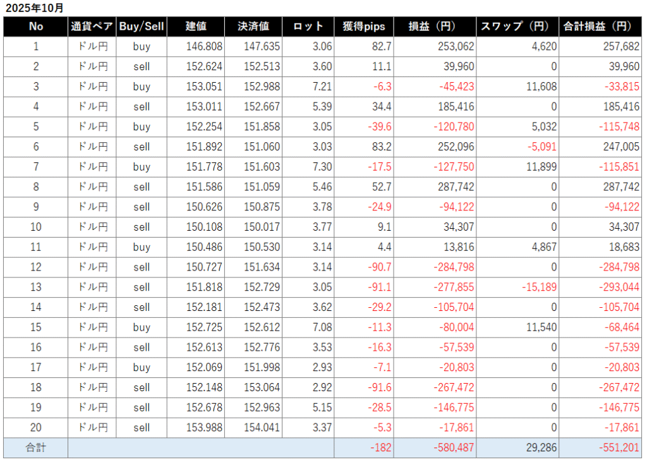Click the '獲得pips' column header
Viewport: 647px width, 462px height.
tap(363, 27)
